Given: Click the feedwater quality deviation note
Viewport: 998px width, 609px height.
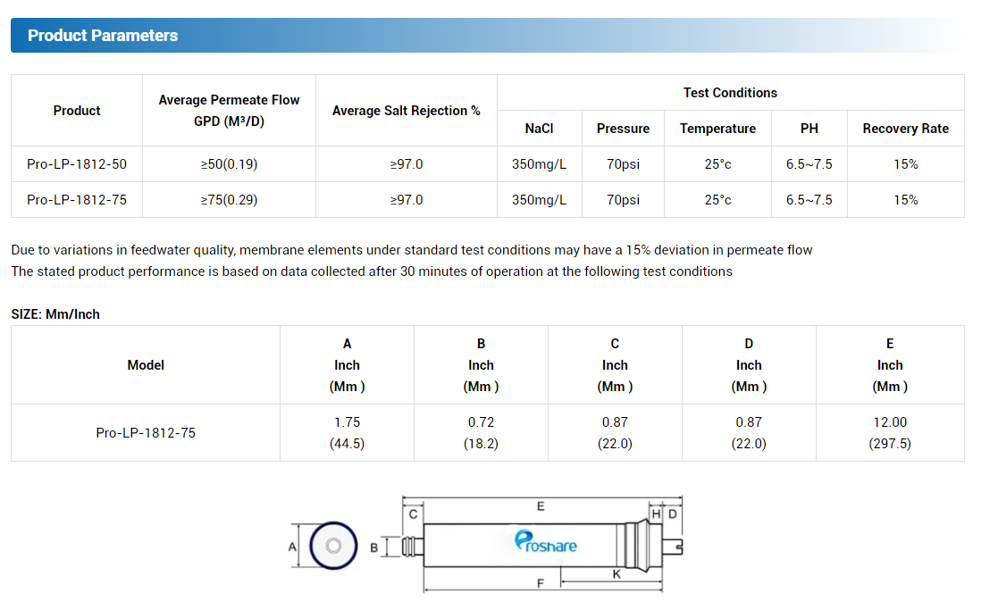Looking at the screenshot, I should (412, 250).
